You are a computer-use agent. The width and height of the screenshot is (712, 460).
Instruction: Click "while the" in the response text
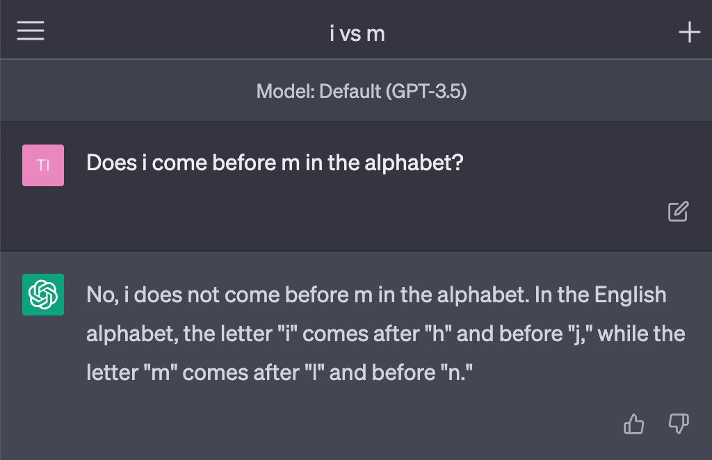point(641,334)
